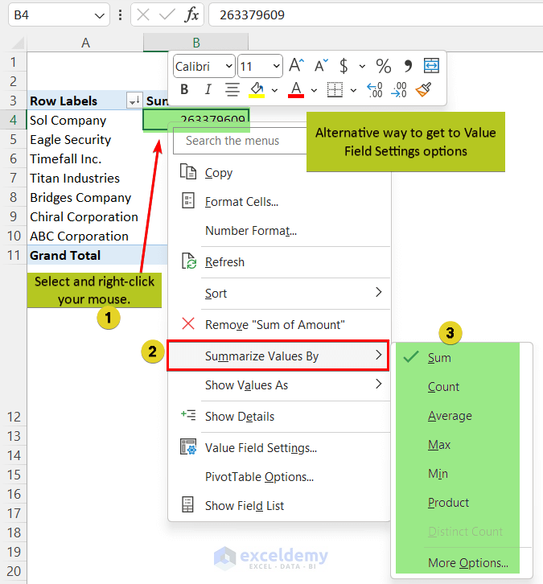Click the Borders icon
Image resolution: width=543 pixels, height=584 pixels.
[x=335, y=90]
